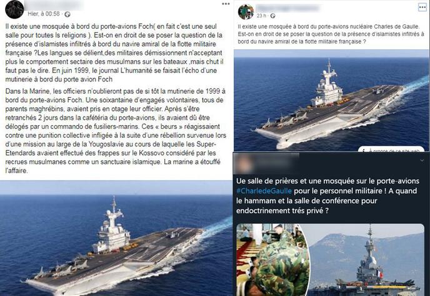
Task: Open the tweet's prayer room photo with camouflage soldier
Action: 273,260
